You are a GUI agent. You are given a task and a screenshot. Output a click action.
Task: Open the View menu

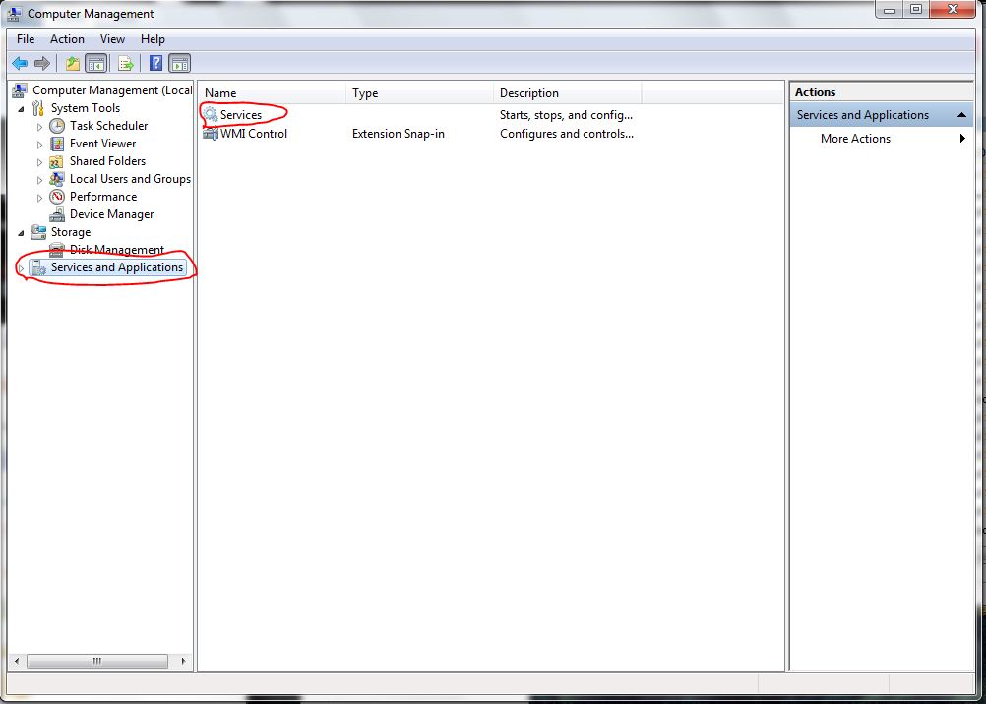coord(112,39)
